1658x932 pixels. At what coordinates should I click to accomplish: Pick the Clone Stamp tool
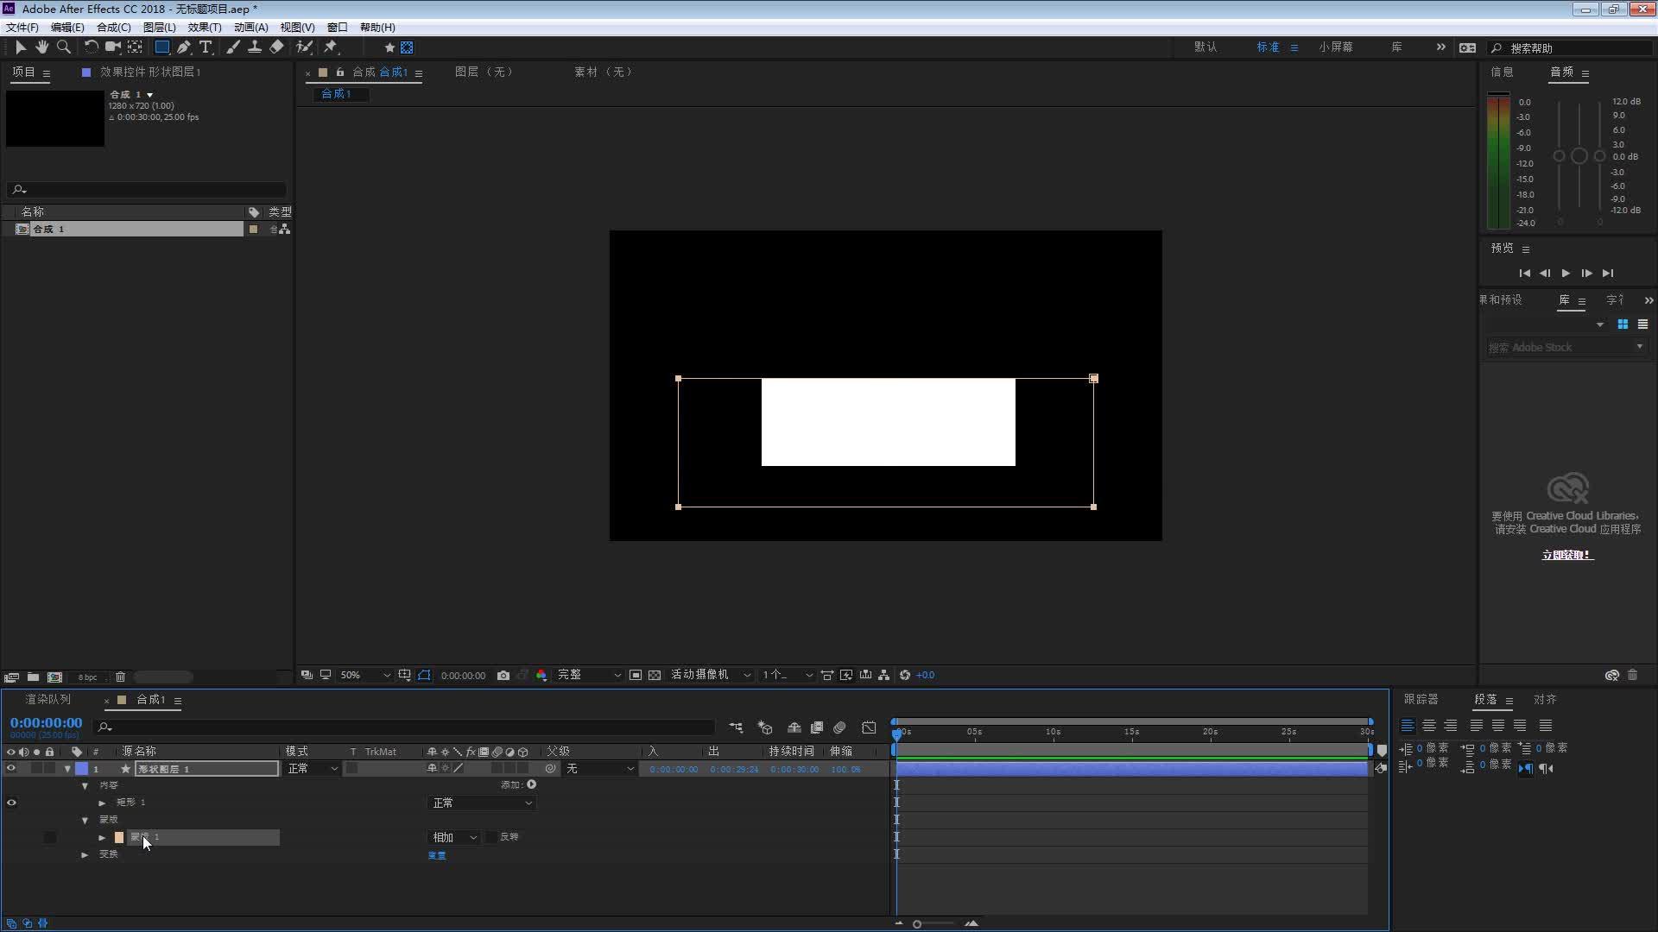[255, 47]
